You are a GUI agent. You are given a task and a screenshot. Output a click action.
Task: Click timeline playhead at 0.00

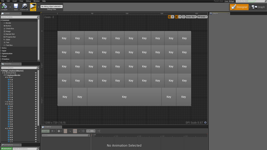click(x=91, y=135)
